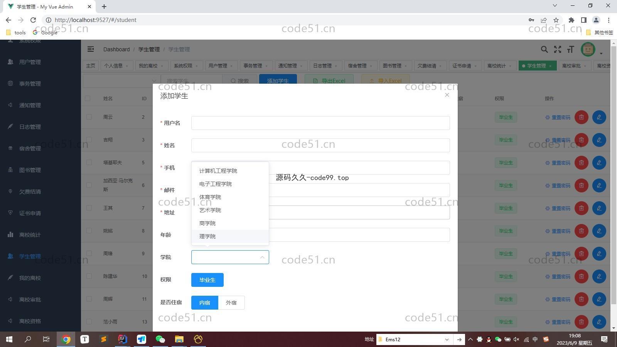Close the 添加学生 dialog with X
Viewport: 617px width, 347px height.
tap(447, 95)
